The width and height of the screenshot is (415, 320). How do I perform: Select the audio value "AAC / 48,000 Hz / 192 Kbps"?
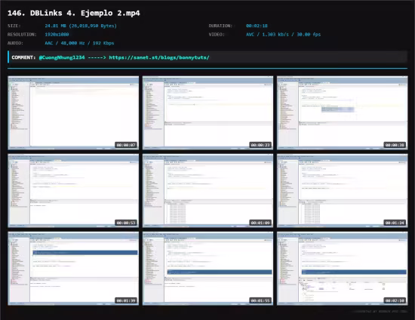pos(79,43)
